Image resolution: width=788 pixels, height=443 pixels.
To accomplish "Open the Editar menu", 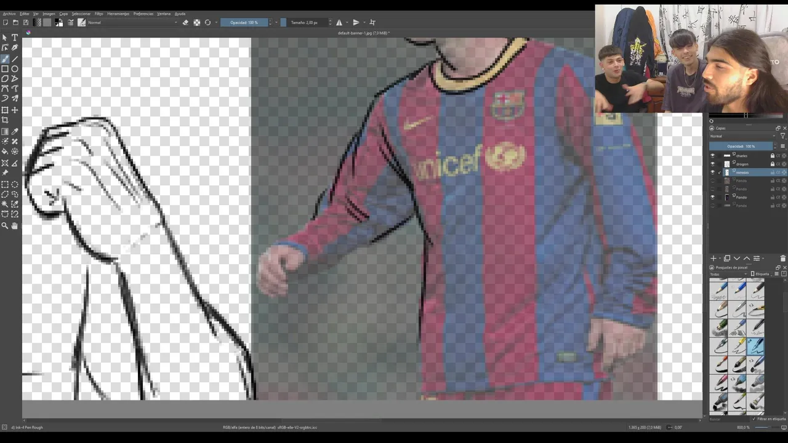I will 25,14.
